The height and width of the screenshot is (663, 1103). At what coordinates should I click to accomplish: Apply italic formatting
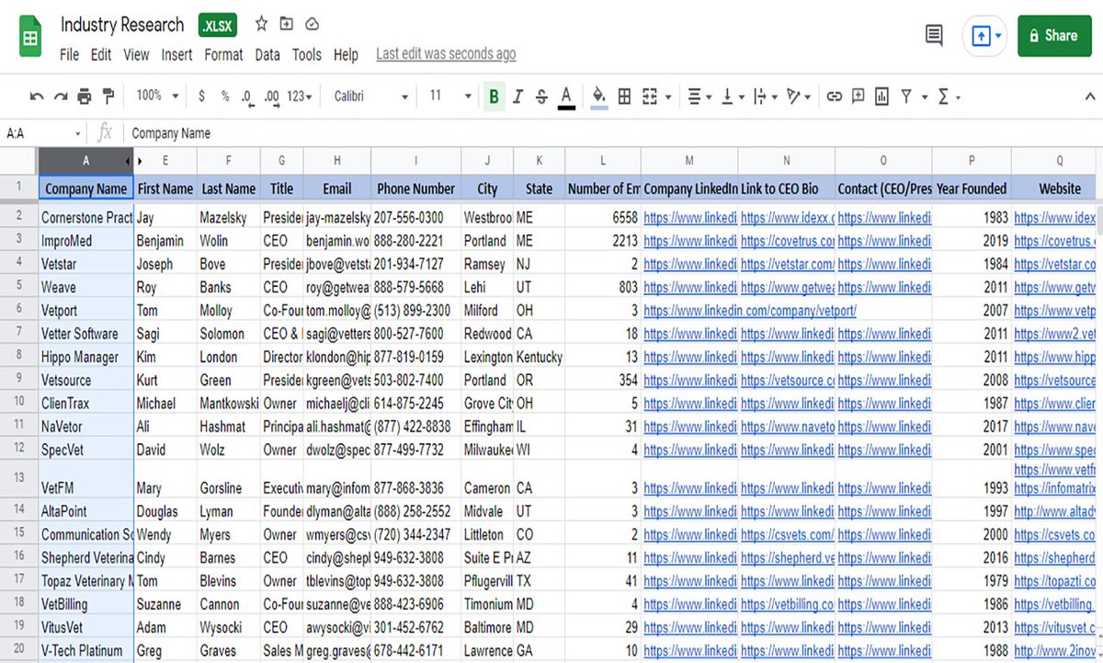click(x=518, y=96)
